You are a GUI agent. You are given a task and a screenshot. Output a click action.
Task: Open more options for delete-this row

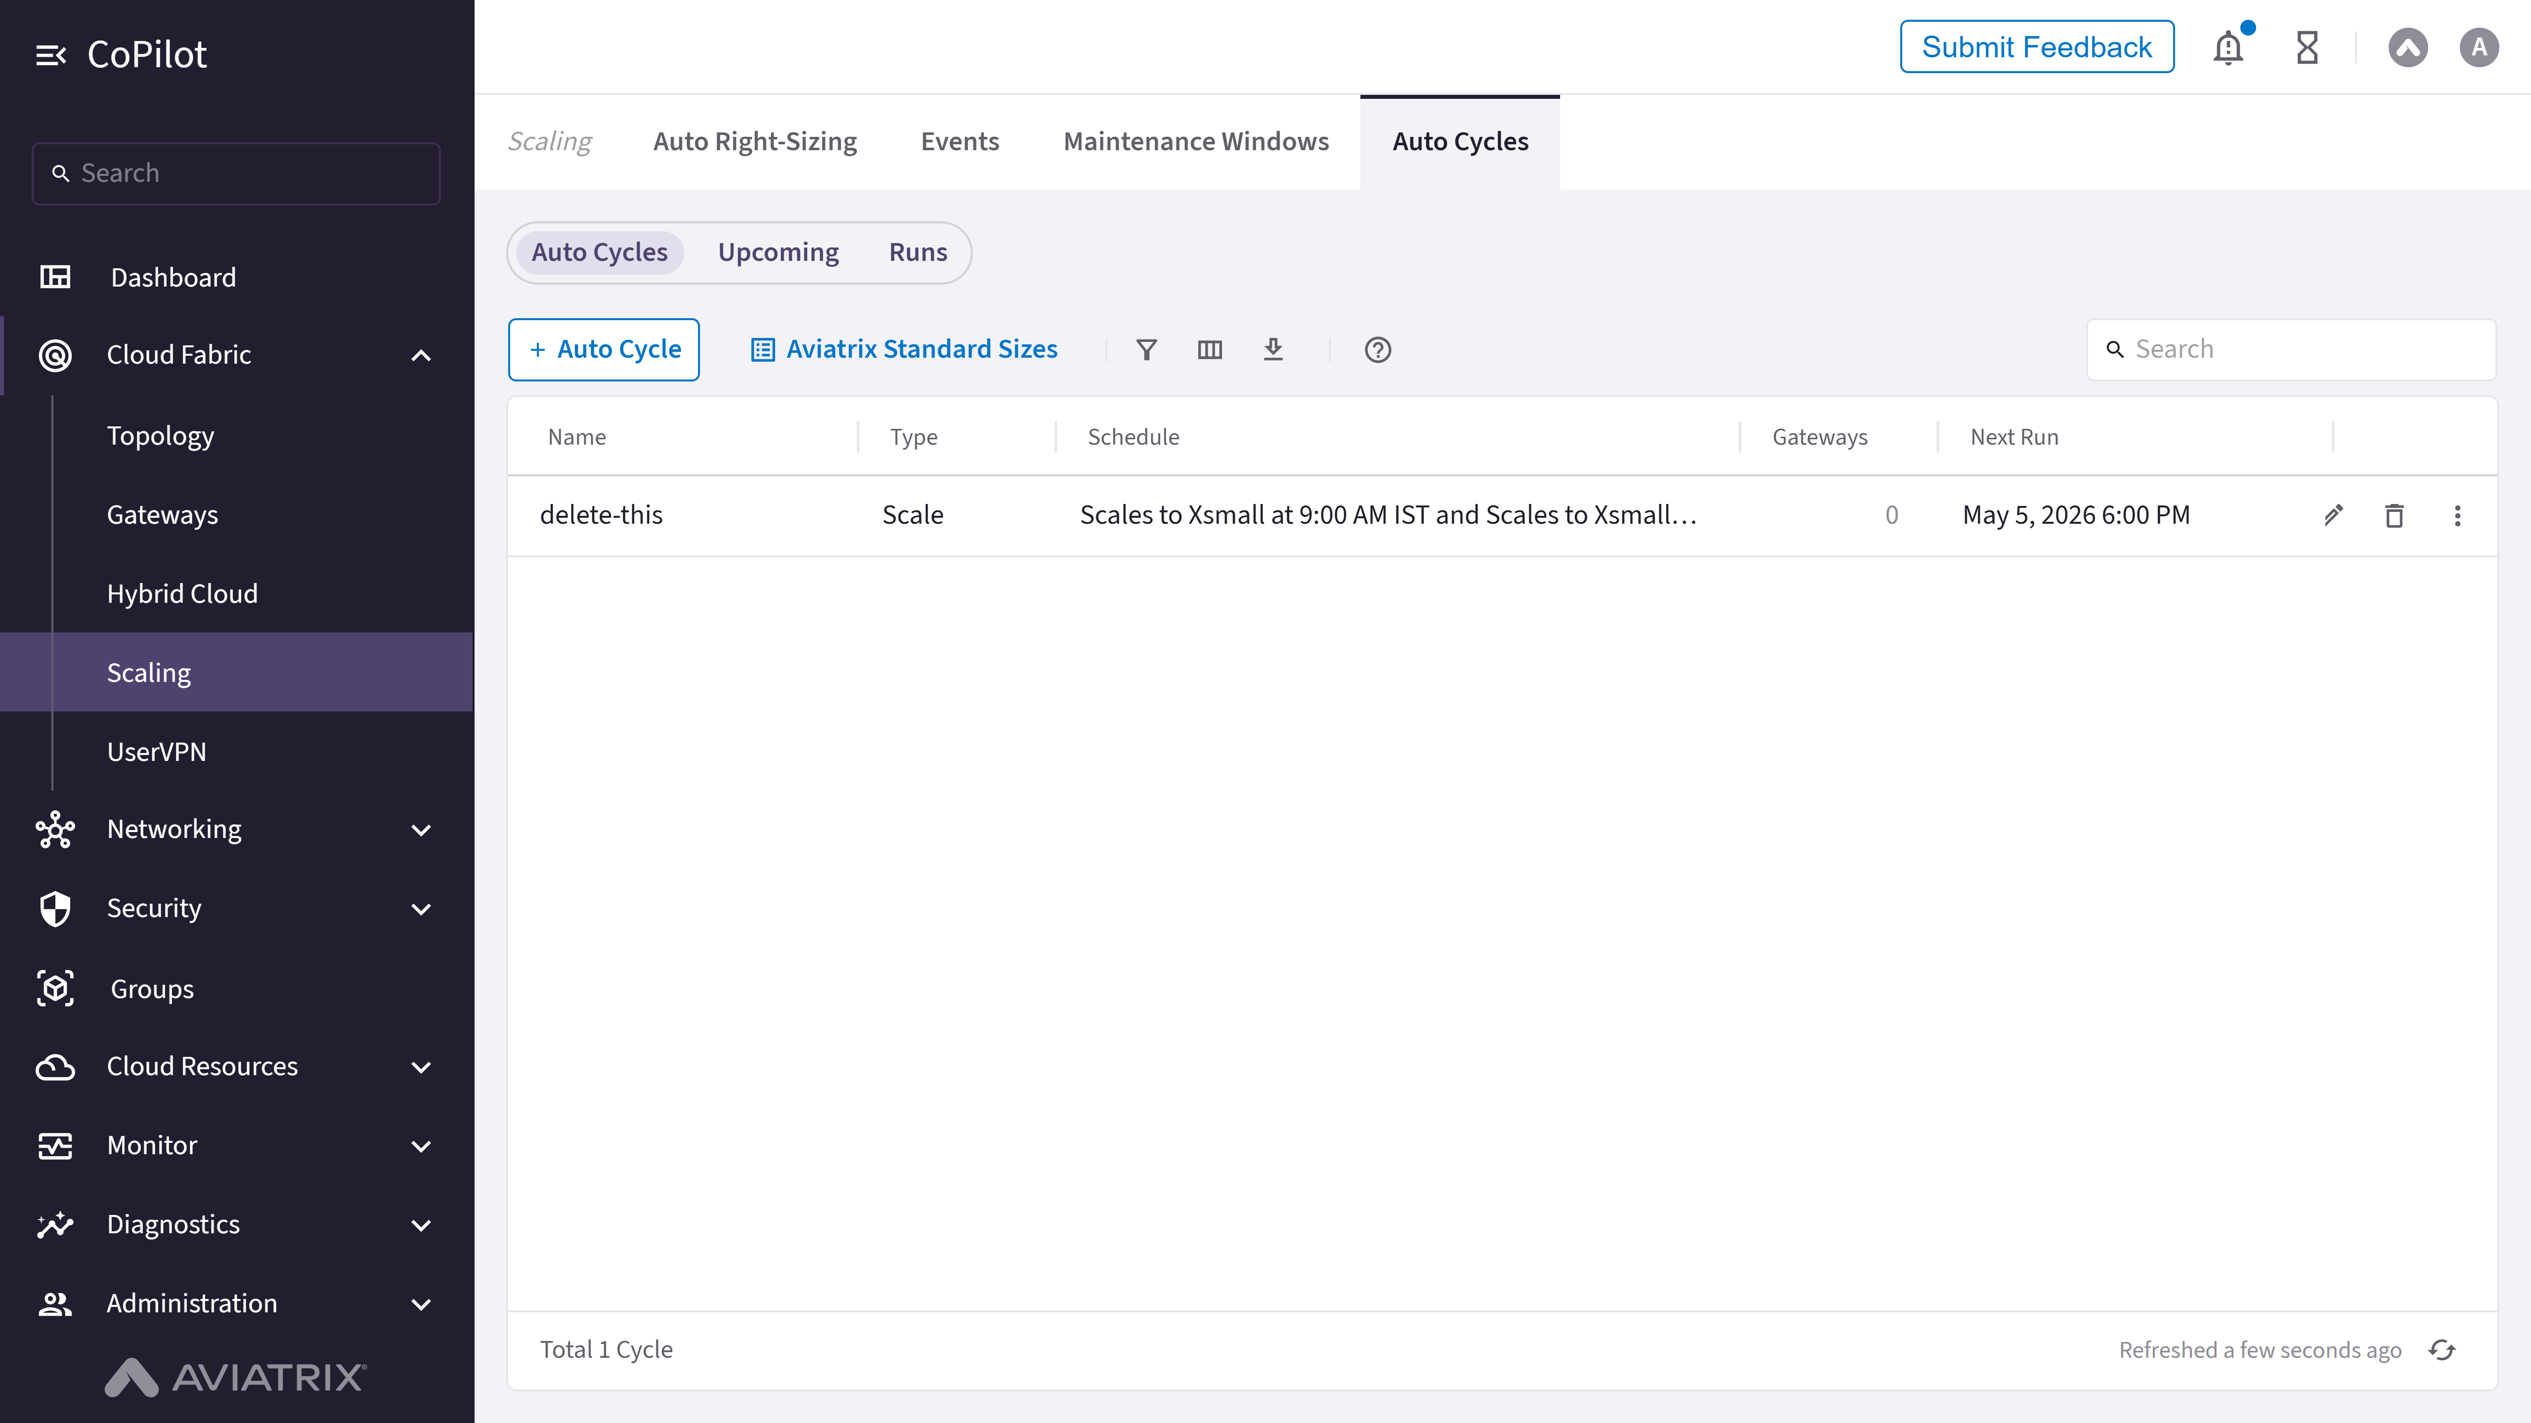[x=2457, y=515]
